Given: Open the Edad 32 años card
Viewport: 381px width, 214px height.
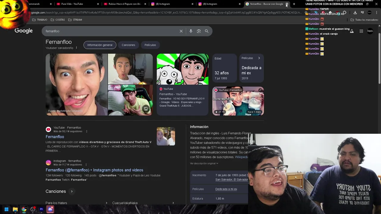Looking at the screenshot, I should [225, 68].
